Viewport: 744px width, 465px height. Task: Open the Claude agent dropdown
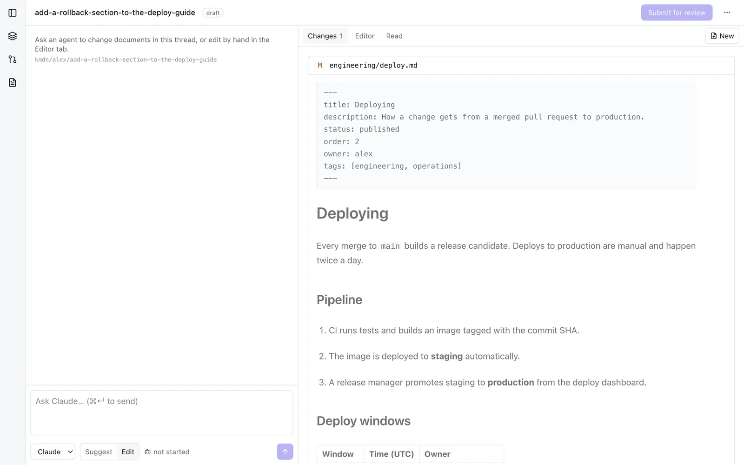coord(53,452)
